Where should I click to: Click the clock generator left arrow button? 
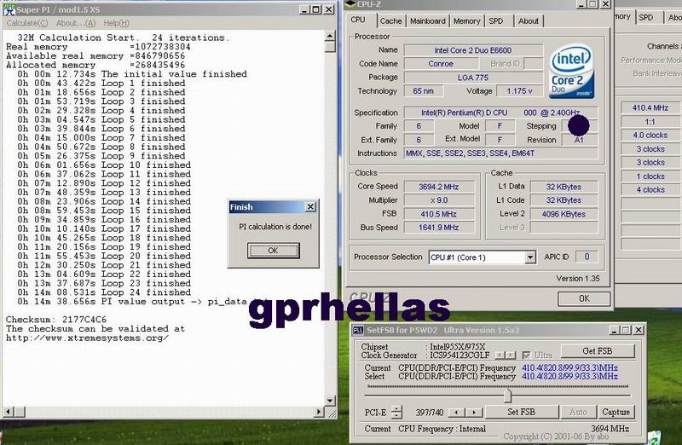pos(500,355)
